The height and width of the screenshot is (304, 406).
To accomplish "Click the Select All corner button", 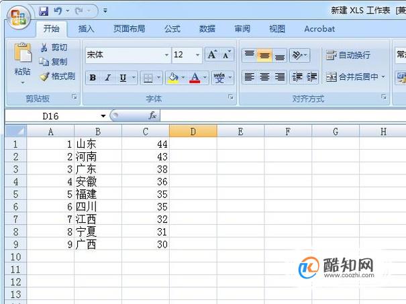I will (x=16, y=132).
